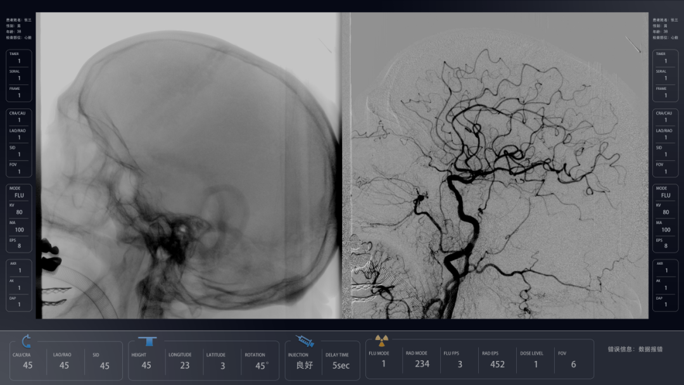This screenshot has width=684, height=385.
Task: Click TIMER value in right side panel
Action: tap(666, 61)
